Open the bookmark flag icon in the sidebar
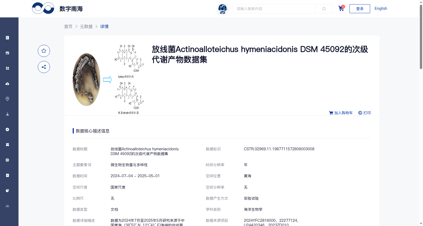Screen dimensions: 423x226 coord(7,145)
